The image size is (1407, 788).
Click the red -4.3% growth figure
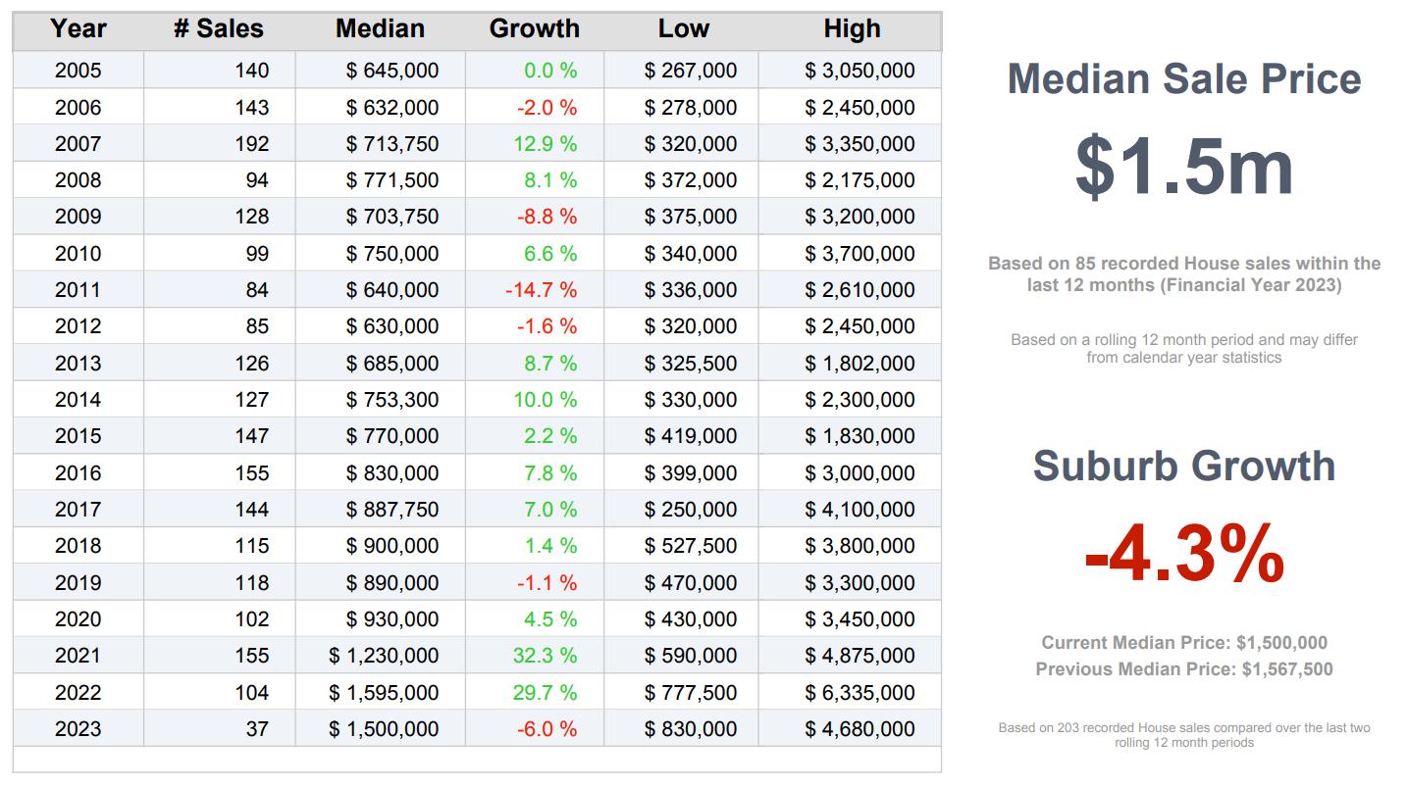coord(1184,555)
